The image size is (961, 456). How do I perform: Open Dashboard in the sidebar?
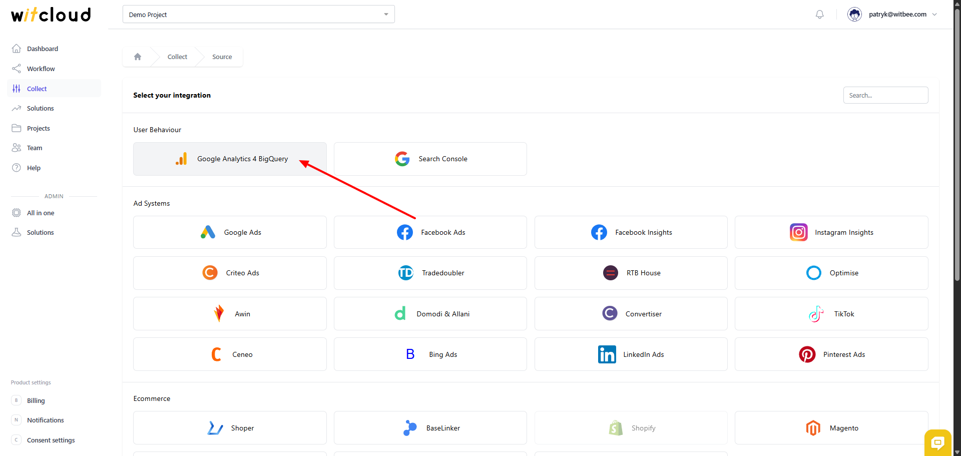pyautogui.click(x=43, y=49)
